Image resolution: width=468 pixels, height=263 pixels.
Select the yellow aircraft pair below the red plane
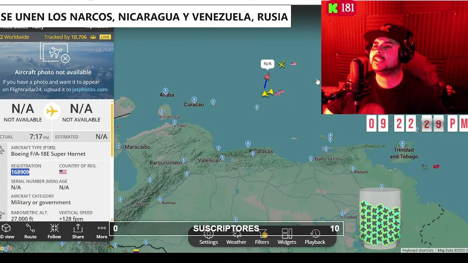point(268,93)
